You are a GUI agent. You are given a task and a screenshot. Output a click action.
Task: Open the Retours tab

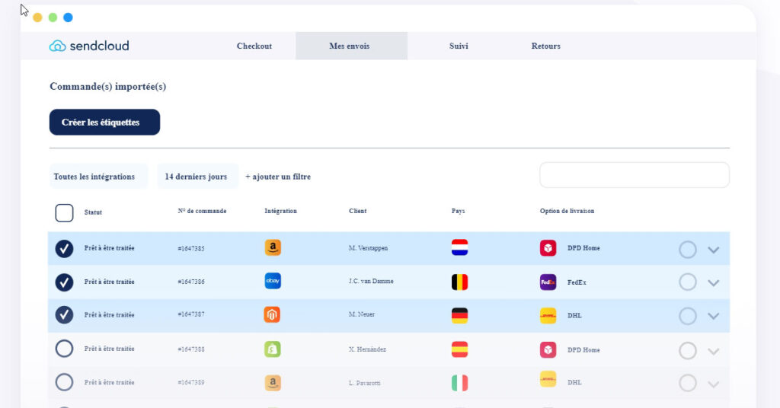[x=545, y=46]
